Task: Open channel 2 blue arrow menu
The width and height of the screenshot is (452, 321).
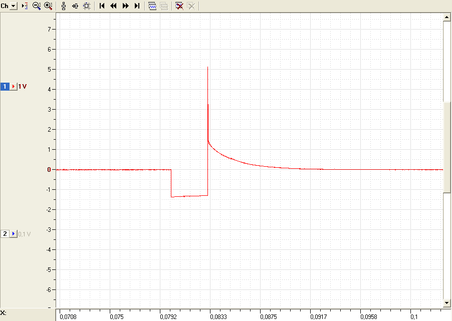Action: [14, 234]
